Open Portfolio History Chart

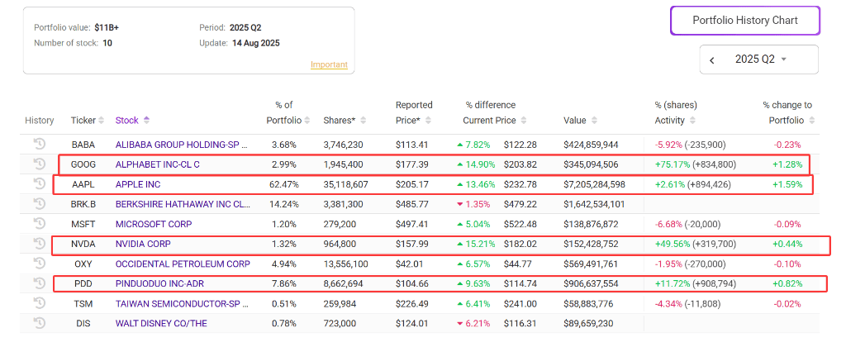(745, 21)
